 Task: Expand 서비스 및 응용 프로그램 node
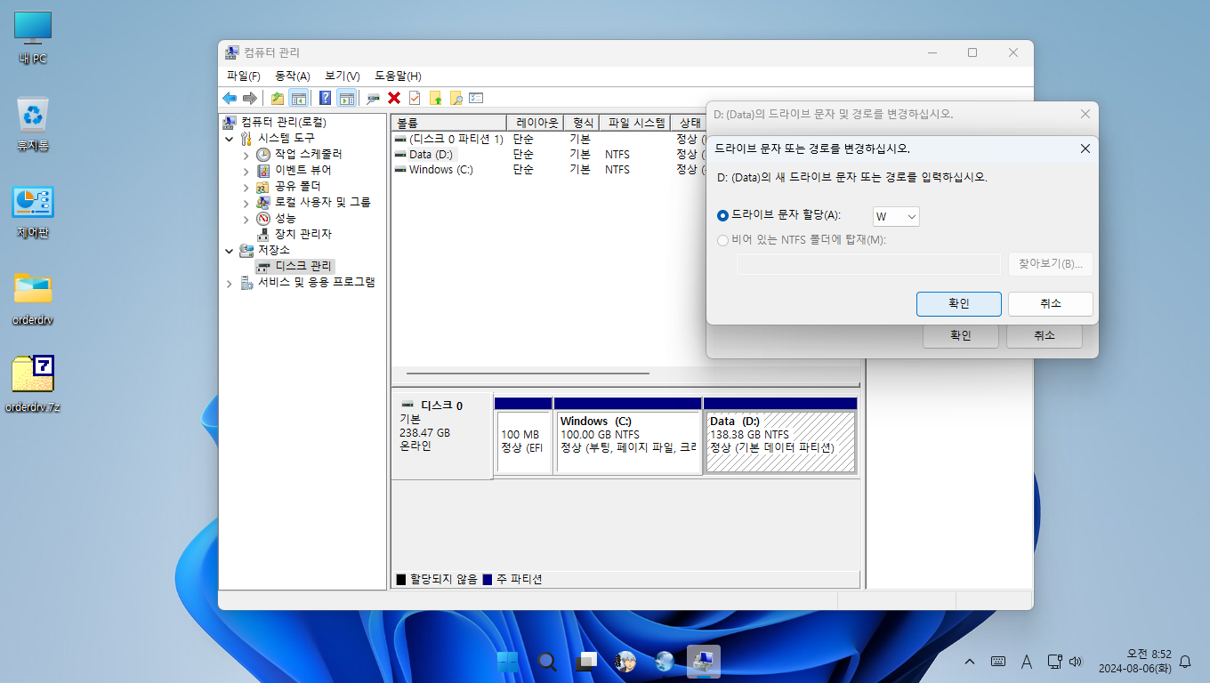230,283
